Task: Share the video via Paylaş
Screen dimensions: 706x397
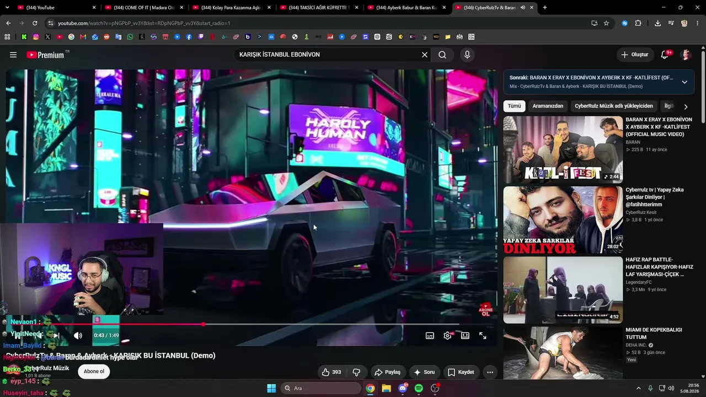Action: click(x=387, y=372)
